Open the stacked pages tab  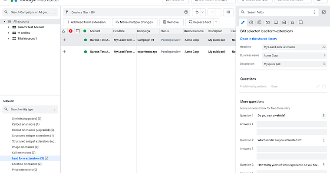coord(259,22)
